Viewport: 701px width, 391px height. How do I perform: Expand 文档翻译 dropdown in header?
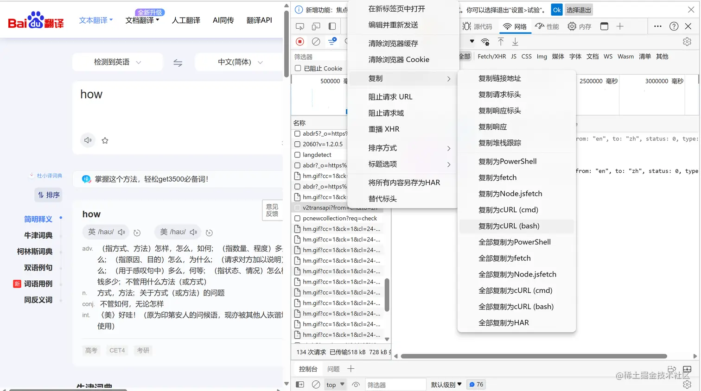point(142,20)
